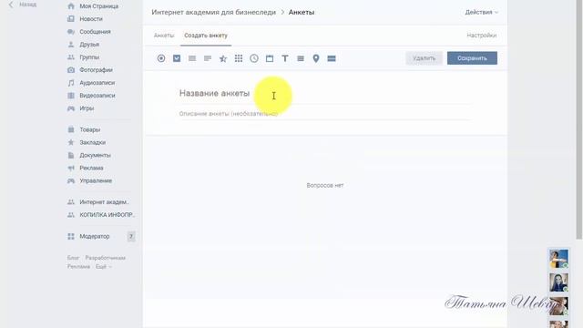The image size is (583, 328).
Task: Add a location pin question
Action: [x=316, y=58]
